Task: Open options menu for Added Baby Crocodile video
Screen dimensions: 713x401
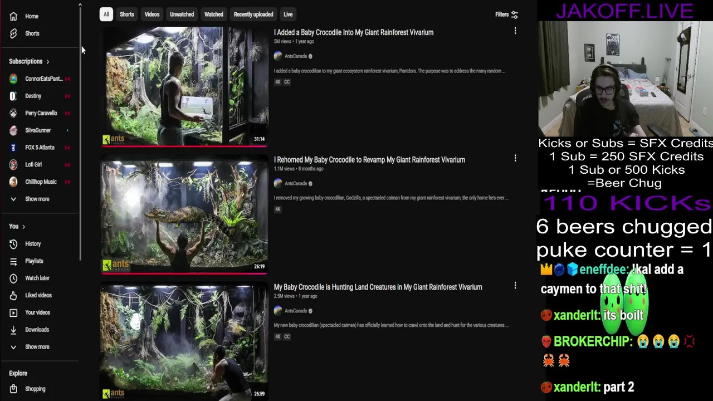Action: coord(515,31)
